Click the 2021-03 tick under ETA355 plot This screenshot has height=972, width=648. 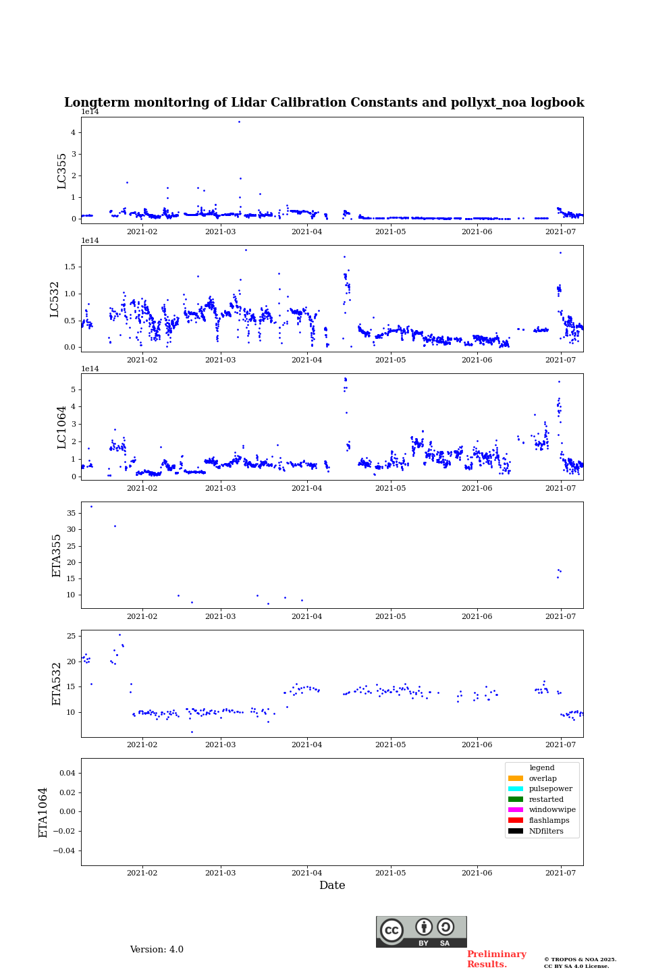(x=221, y=616)
